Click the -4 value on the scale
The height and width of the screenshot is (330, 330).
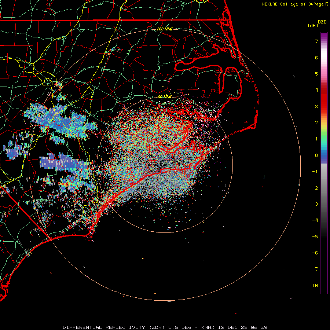click(x=315, y=220)
